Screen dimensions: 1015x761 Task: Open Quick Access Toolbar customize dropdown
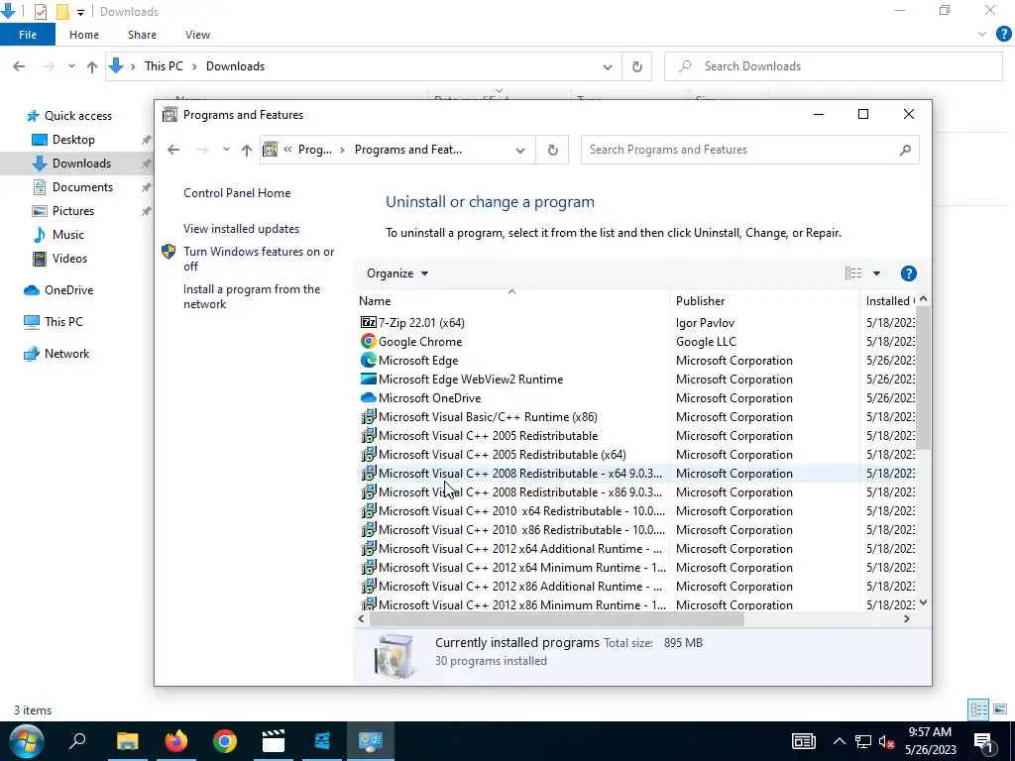pyautogui.click(x=80, y=12)
